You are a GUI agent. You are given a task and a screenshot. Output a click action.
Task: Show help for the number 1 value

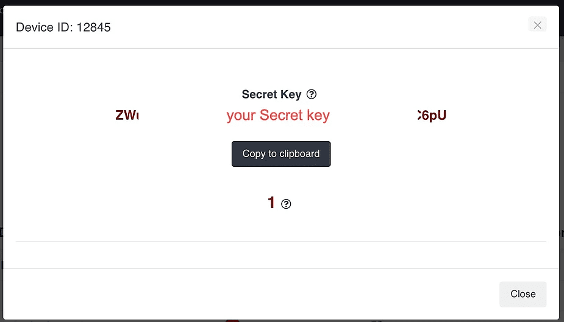click(x=286, y=204)
